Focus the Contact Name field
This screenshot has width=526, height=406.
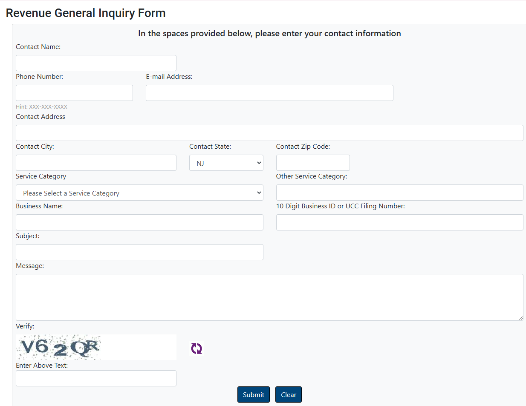coord(96,63)
